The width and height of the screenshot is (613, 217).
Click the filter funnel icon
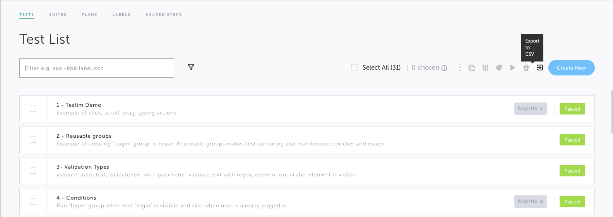click(x=191, y=67)
